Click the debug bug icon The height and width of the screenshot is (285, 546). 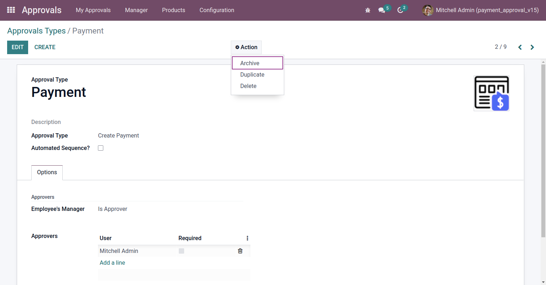pyautogui.click(x=368, y=10)
